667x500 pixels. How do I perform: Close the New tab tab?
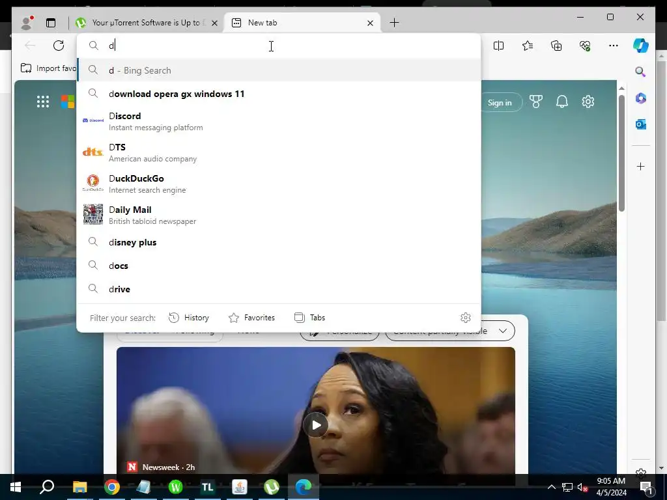[370, 23]
